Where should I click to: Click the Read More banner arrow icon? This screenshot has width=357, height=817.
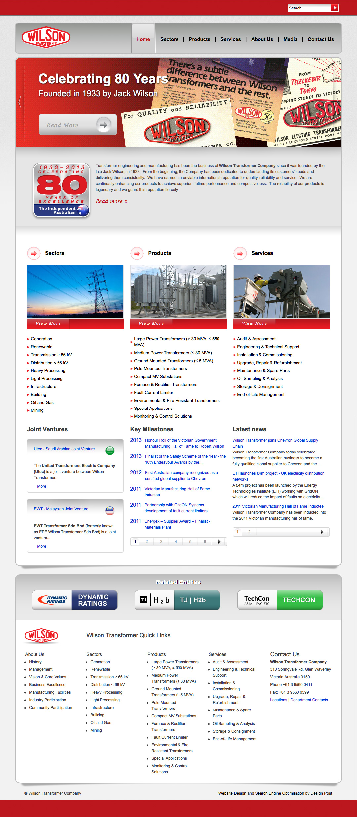click(x=104, y=125)
